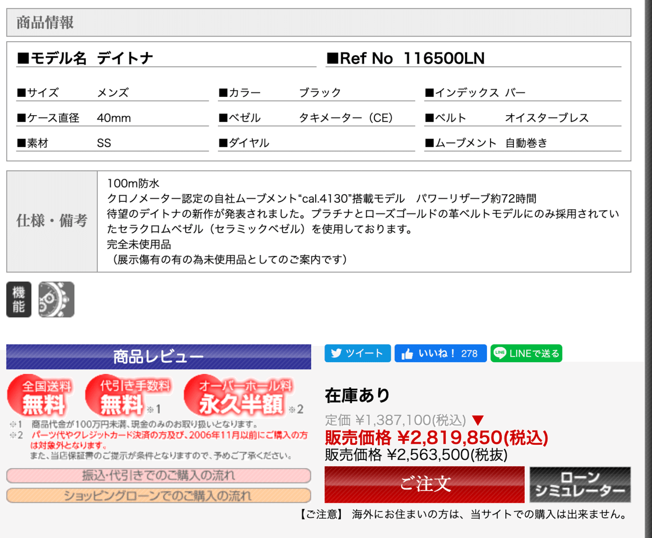Screen dimensions: 652x538
Task: Open the 商品レビュー banner
Action: click(x=158, y=357)
